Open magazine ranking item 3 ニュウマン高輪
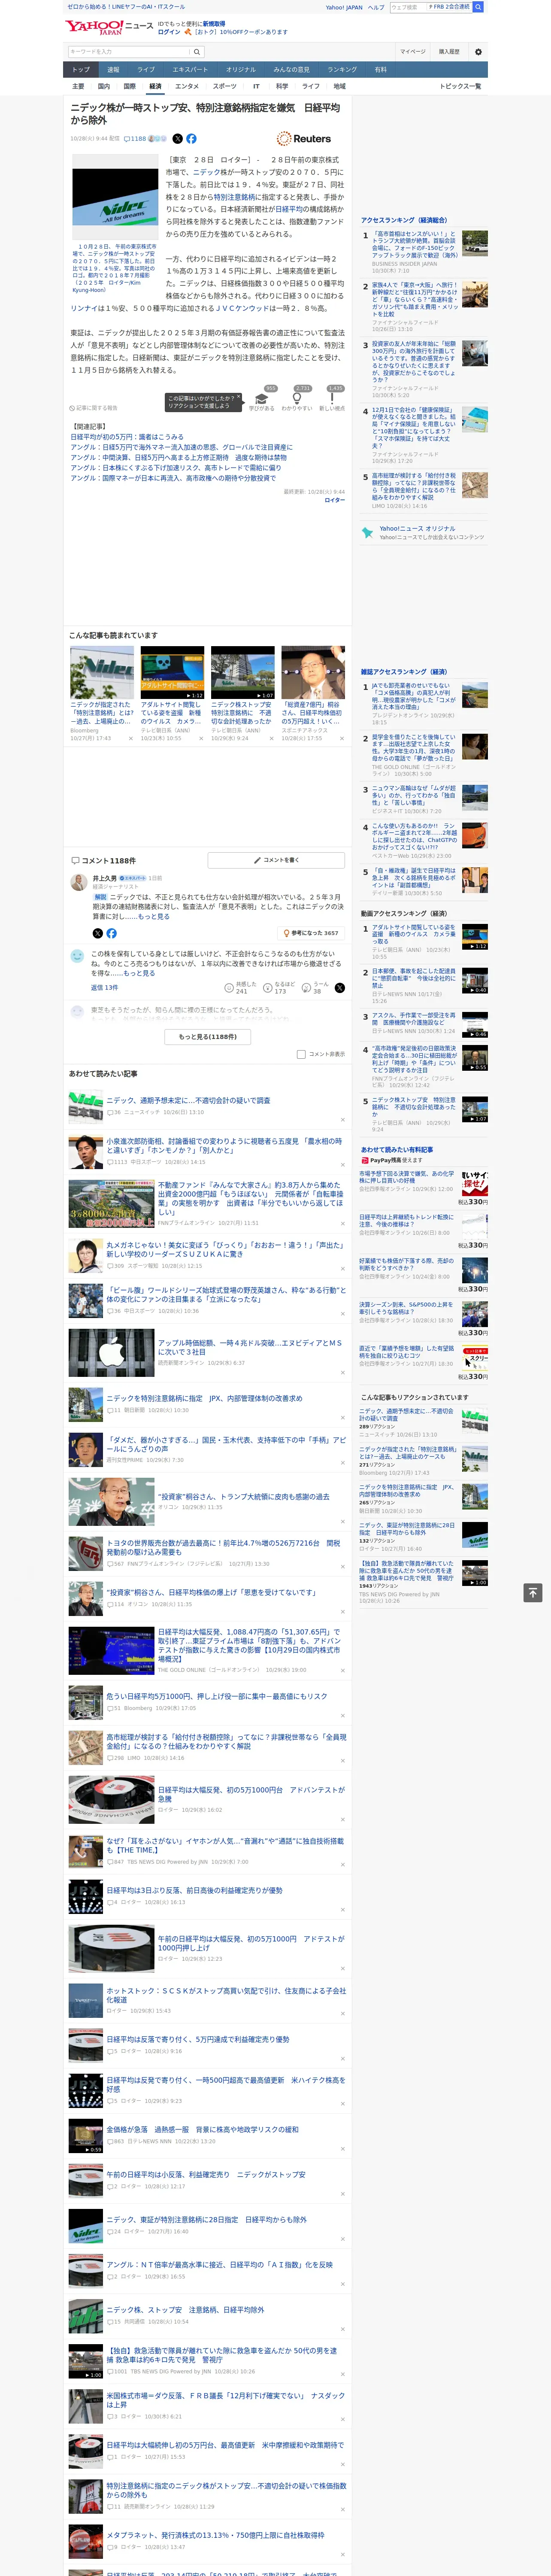This screenshot has height=2576, width=551. click(x=414, y=796)
